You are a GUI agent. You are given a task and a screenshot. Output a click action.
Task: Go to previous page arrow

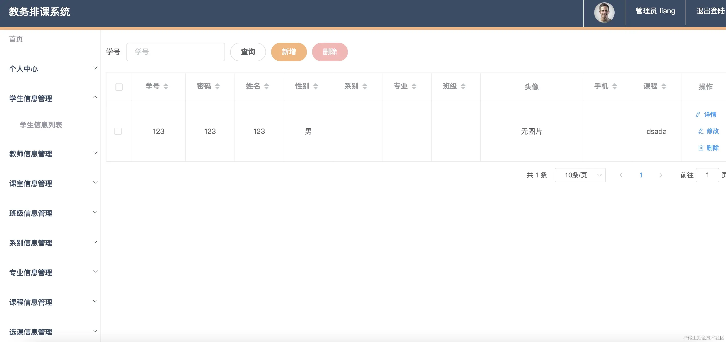[x=621, y=175]
